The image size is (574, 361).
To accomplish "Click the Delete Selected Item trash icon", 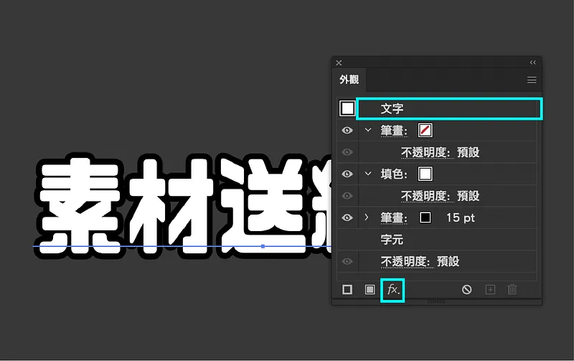I will pyautogui.click(x=512, y=290).
